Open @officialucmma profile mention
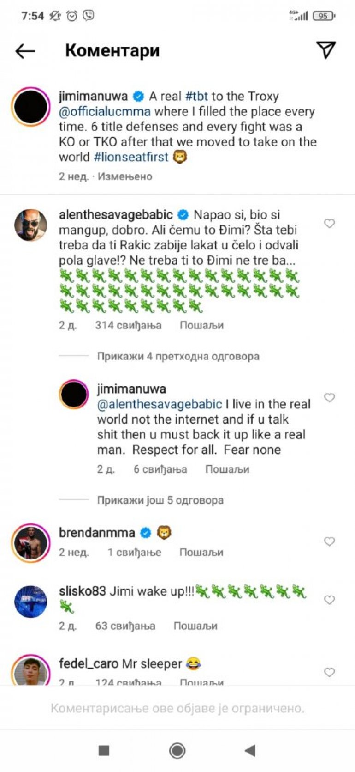Viewport: 355px width, 772px height. click(105, 112)
